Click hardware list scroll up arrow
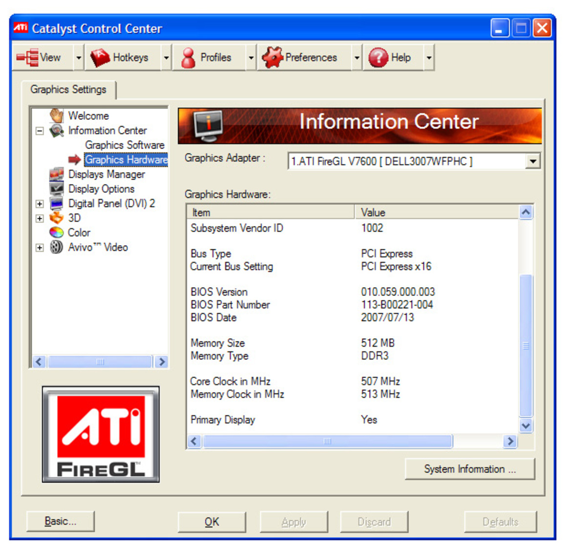 point(526,213)
